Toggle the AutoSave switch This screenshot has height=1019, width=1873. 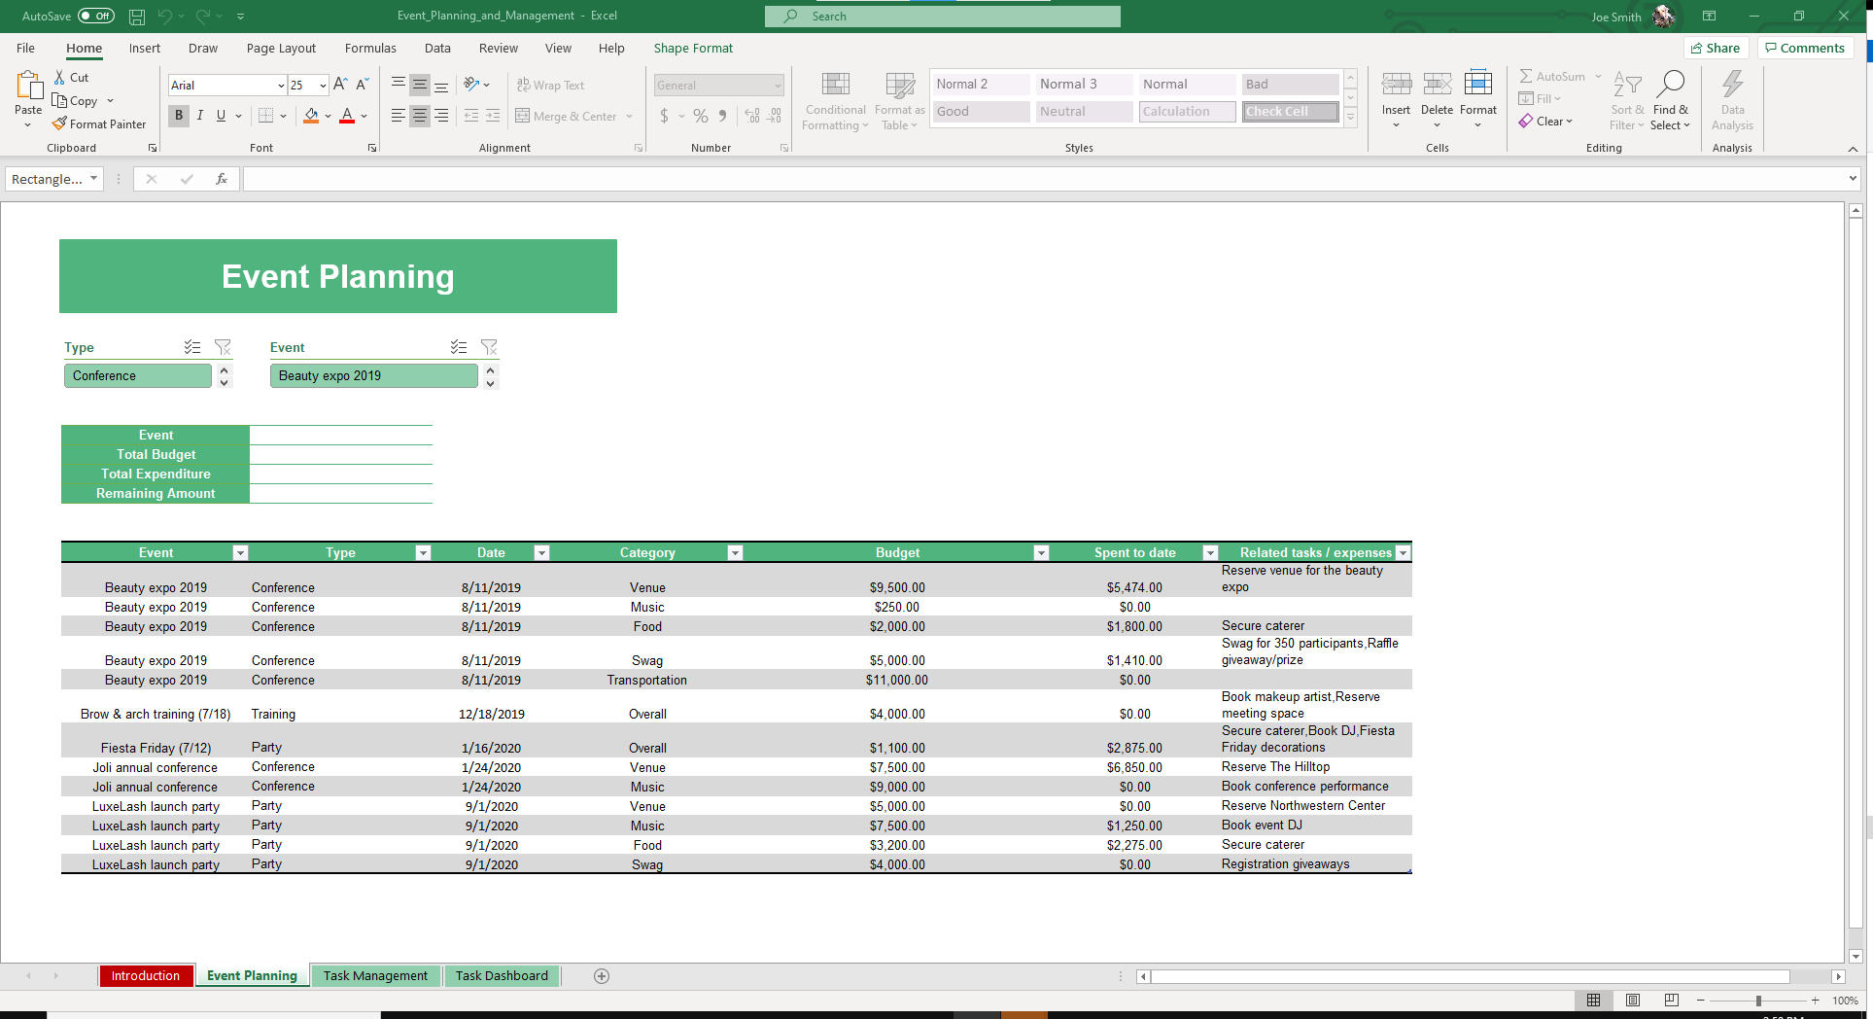[95, 16]
